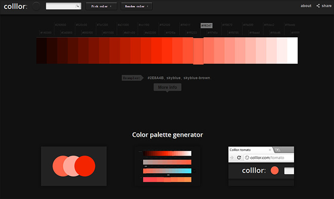This screenshot has height=199, width=334.
Task: Click the Color palette generator heading
Action: pos(168,134)
